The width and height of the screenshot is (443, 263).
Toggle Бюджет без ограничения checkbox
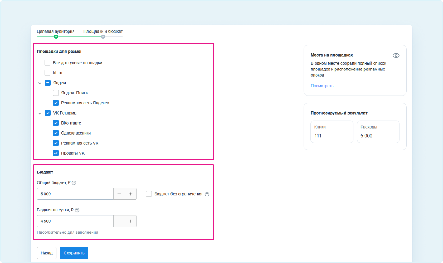[x=149, y=194]
